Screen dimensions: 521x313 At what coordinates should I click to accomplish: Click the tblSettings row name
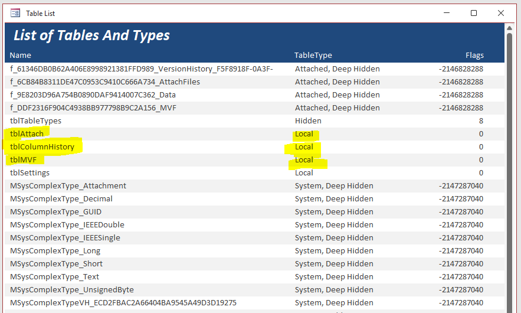click(x=30, y=172)
